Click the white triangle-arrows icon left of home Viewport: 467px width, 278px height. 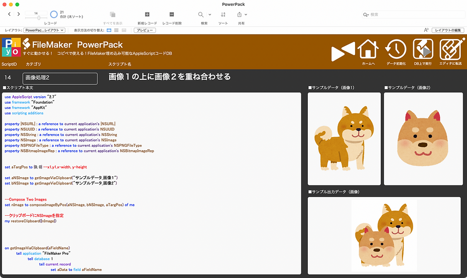click(x=343, y=51)
